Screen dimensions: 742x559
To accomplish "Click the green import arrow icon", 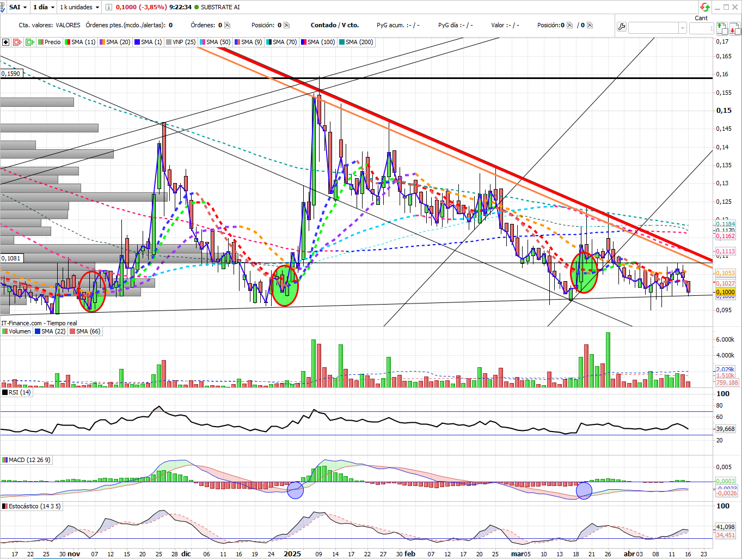I will coord(30,42).
